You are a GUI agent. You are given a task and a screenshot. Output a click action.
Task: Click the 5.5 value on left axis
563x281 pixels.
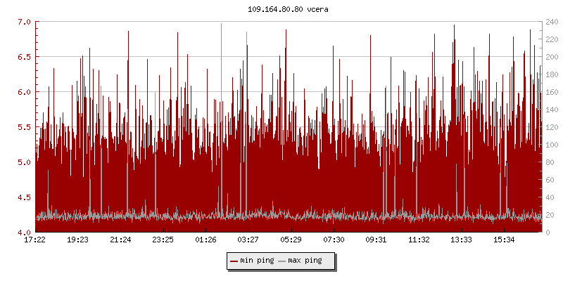click(23, 127)
